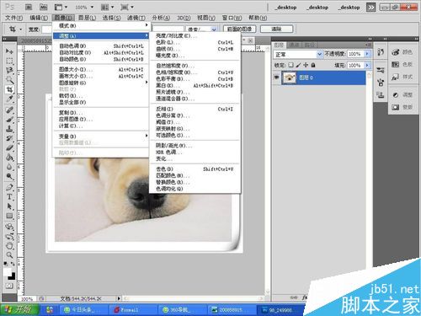The width and height of the screenshot is (421, 316).
Task: Select the 3D Orbit tool
Action: point(9,236)
